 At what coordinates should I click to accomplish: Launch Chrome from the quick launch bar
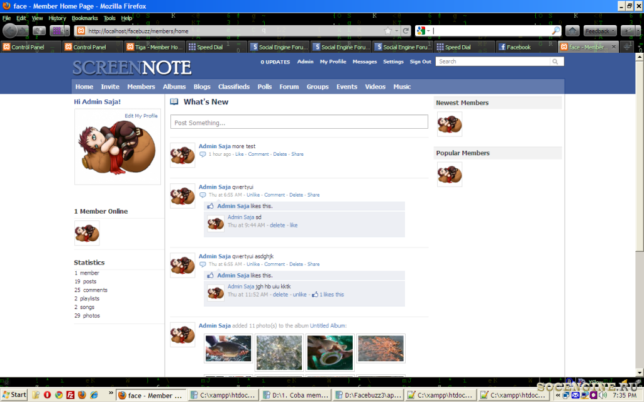tap(58, 395)
